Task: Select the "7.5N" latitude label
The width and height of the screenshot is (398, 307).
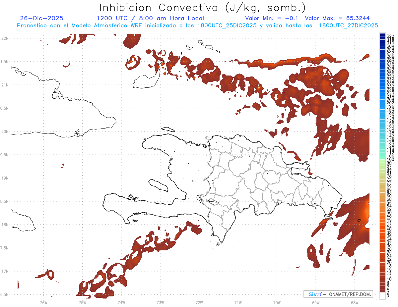Action: pos(5,248)
